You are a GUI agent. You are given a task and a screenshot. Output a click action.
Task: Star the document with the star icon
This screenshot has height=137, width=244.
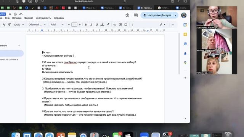click(x=10, y=14)
